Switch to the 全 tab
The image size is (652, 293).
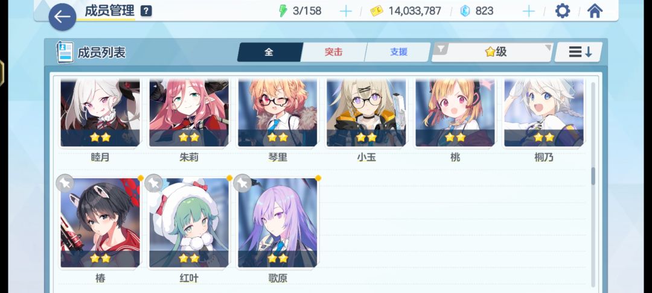click(x=269, y=52)
